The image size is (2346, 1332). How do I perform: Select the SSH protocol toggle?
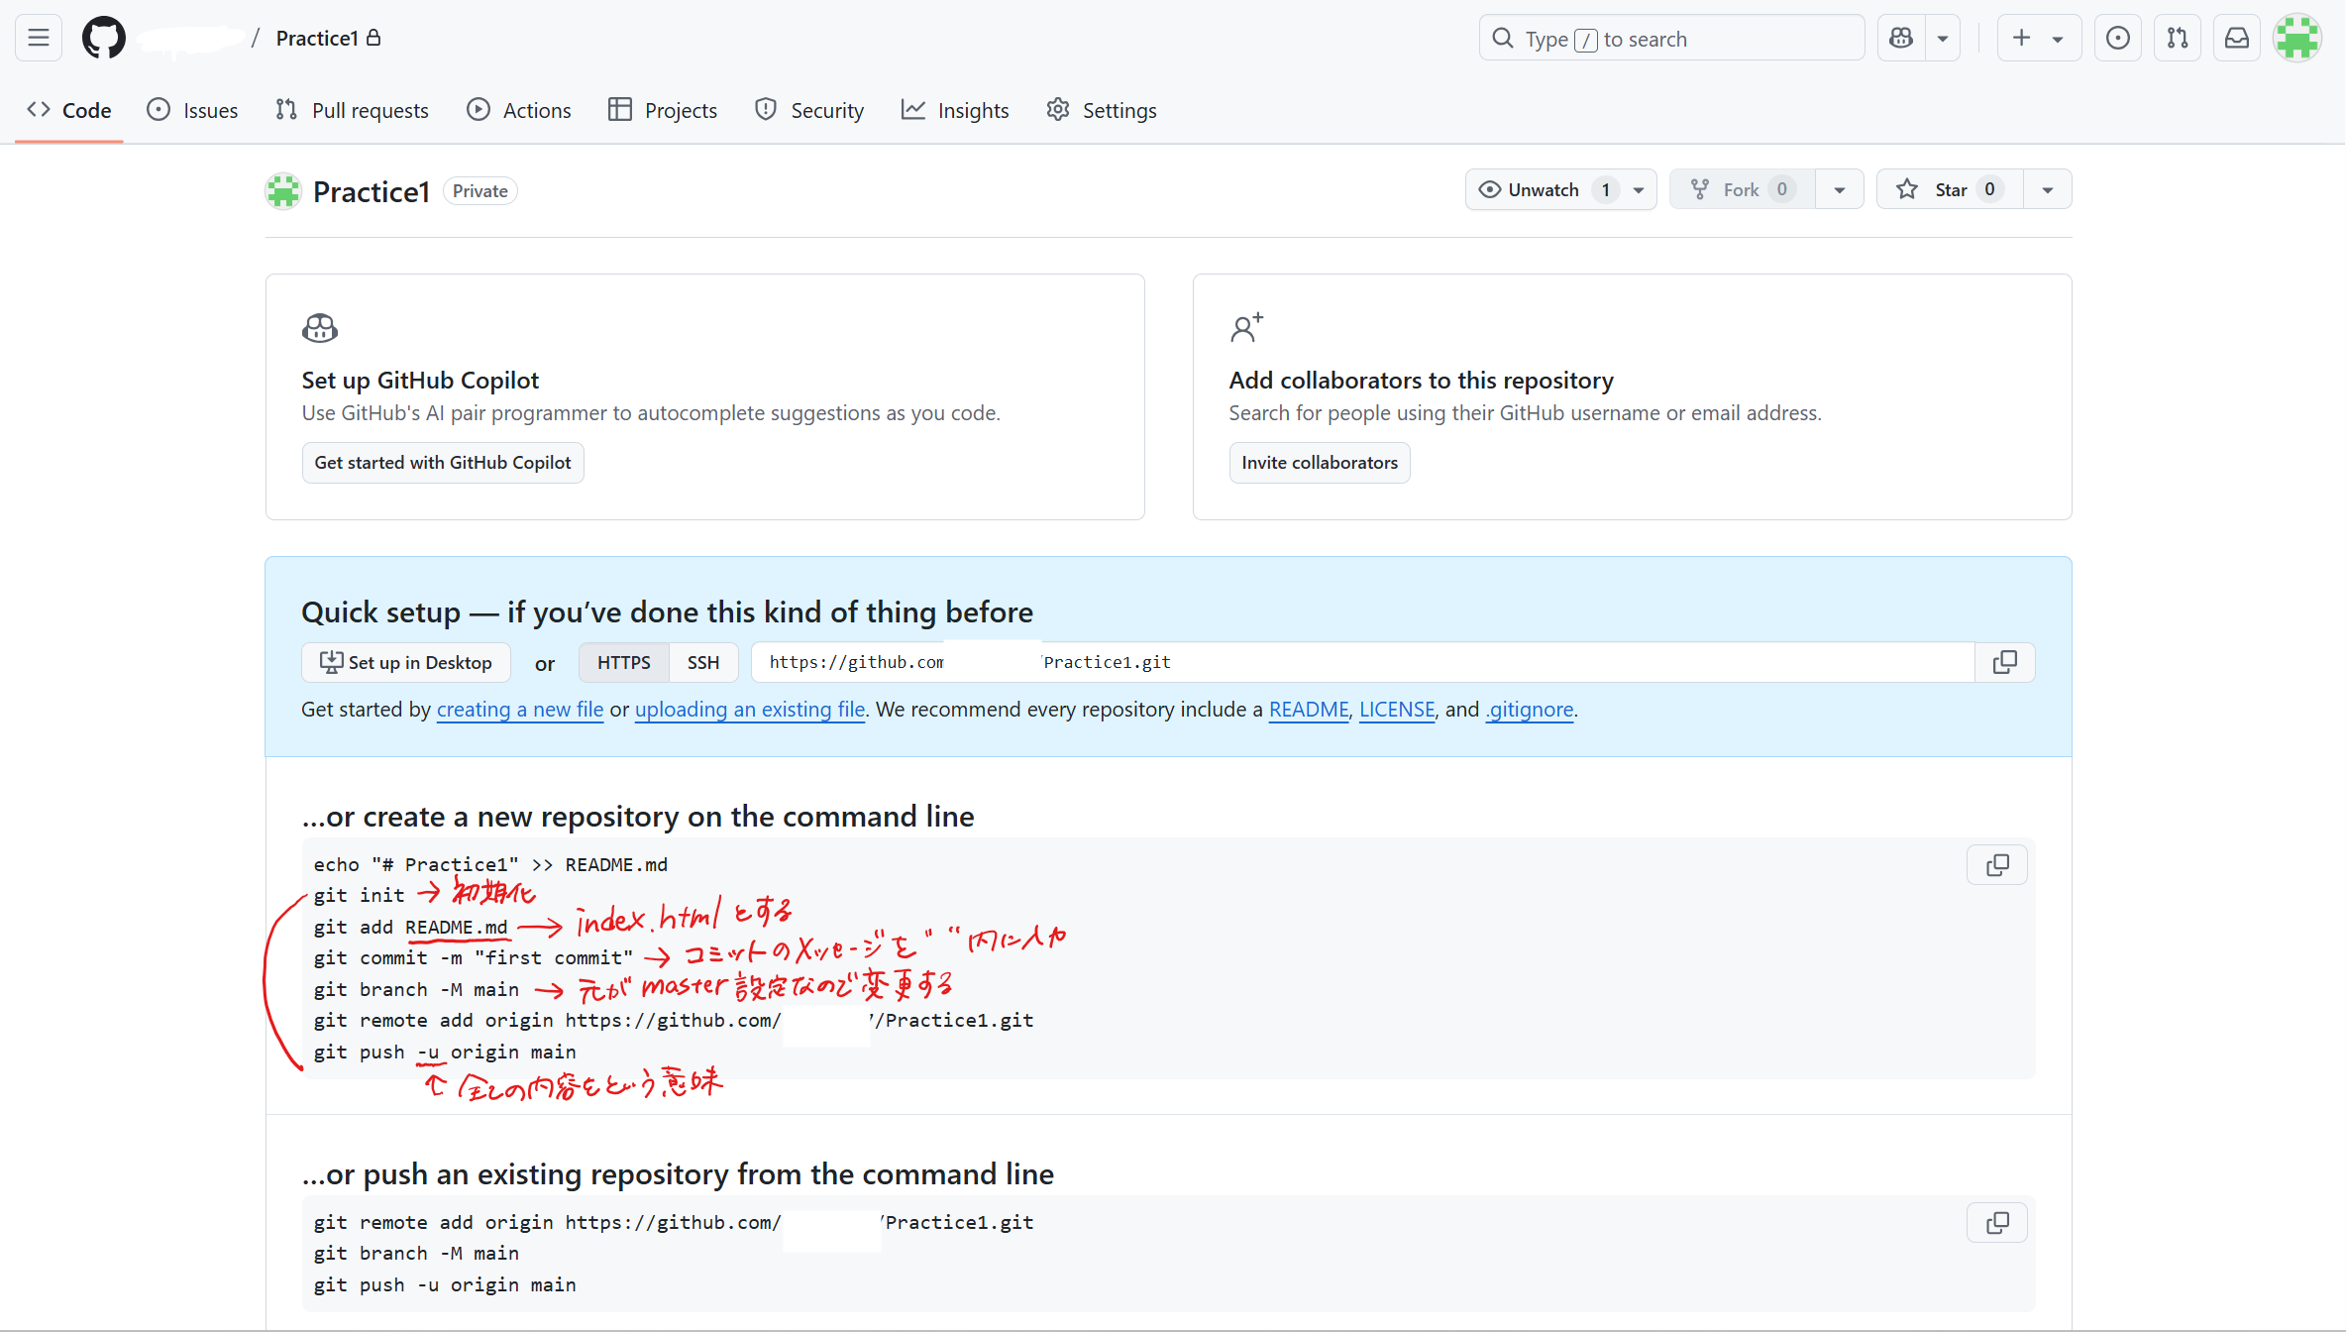702,662
